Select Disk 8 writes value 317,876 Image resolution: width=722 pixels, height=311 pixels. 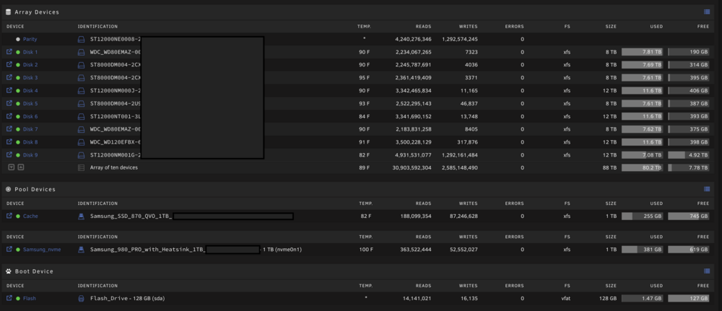466,142
